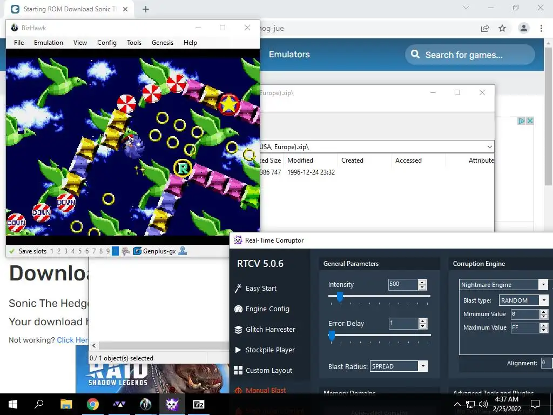Click the Custom Layout grid icon

[238, 370]
